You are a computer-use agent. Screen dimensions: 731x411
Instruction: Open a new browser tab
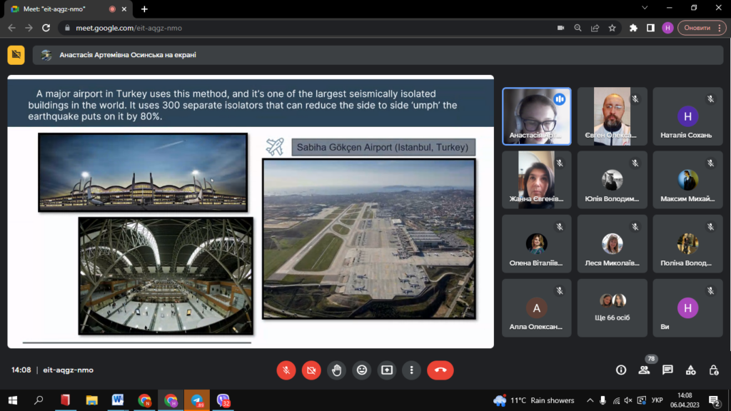[144, 9]
